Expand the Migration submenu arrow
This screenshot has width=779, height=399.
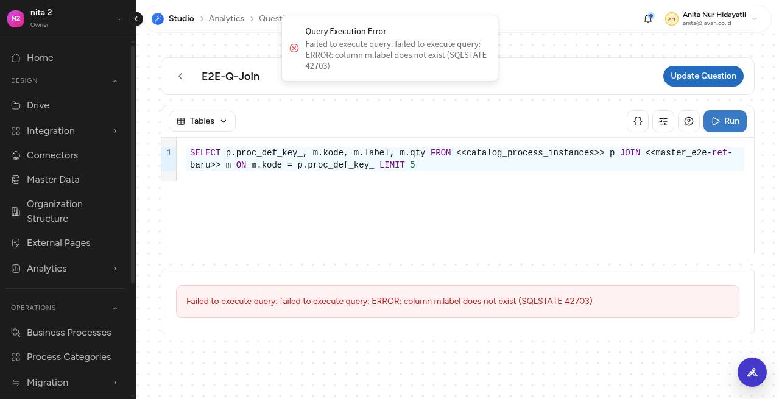tap(115, 383)
